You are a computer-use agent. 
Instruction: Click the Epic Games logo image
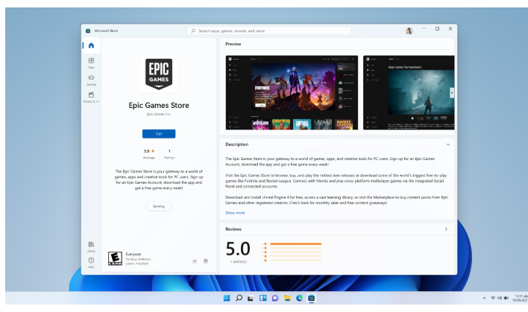(x=159, y=74)
